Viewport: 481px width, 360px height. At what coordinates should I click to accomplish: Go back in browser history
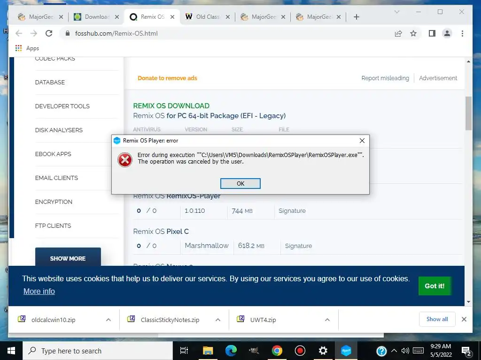tap(19, 33)
